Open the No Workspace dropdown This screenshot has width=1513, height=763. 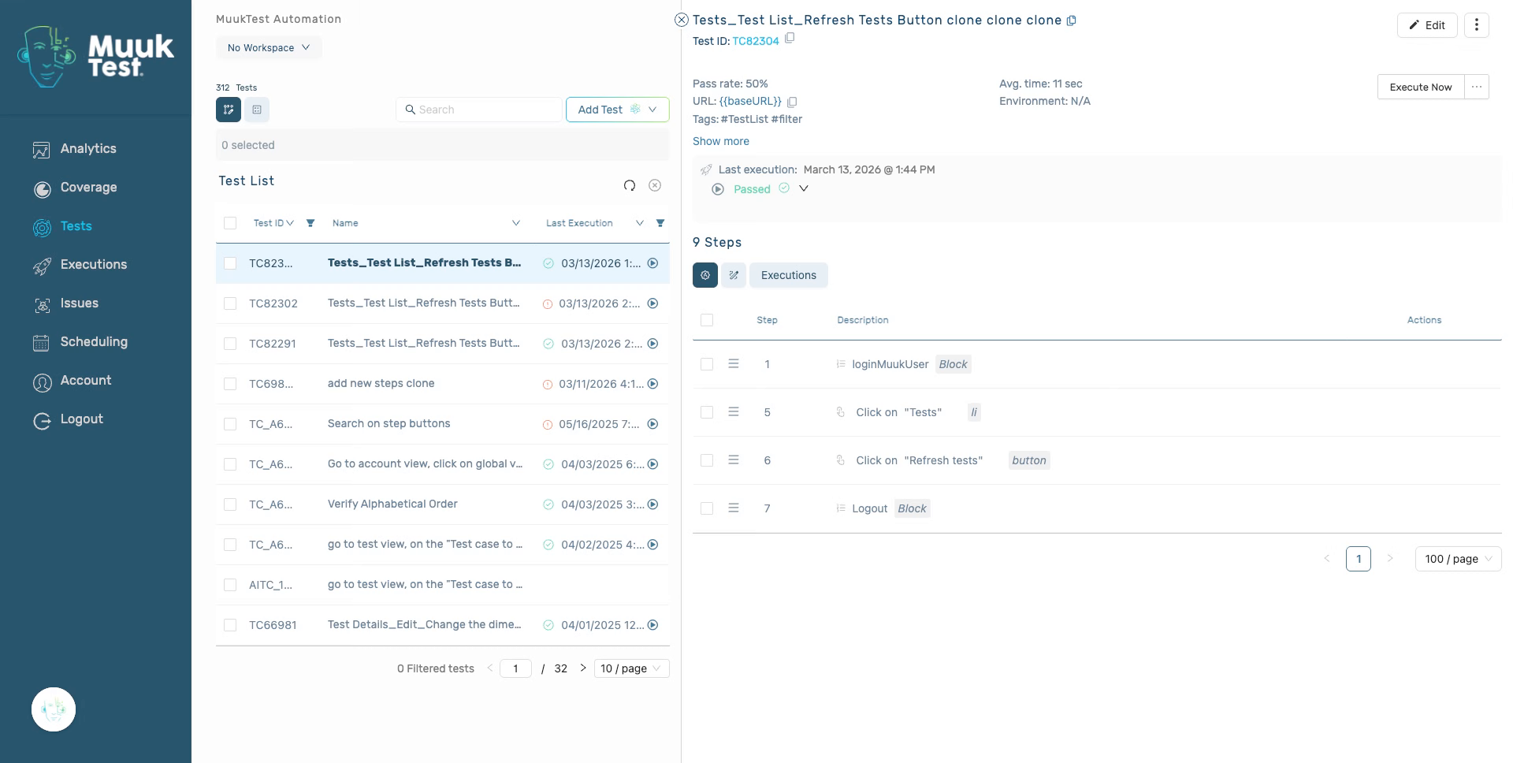click(269, 47)
